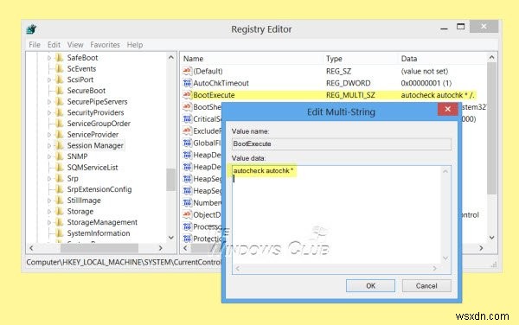This screenshot has height=325, width=519.
Task: Click the ServiceGroupOrder folder icon
Action: pos(60,124)
